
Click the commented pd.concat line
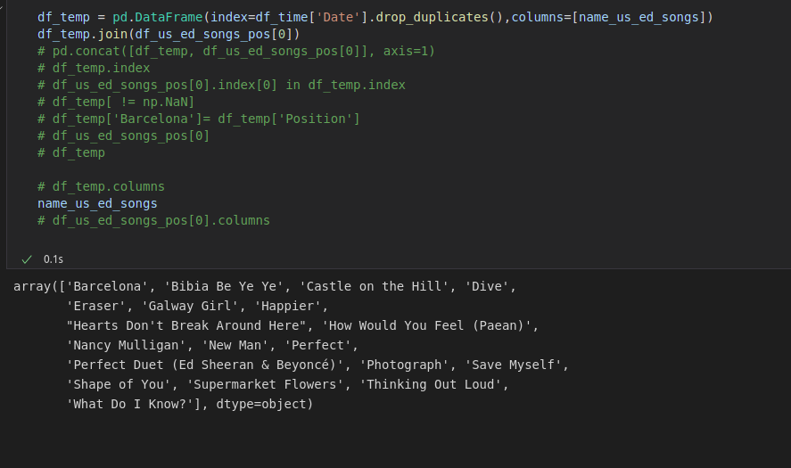pos(236,52)
